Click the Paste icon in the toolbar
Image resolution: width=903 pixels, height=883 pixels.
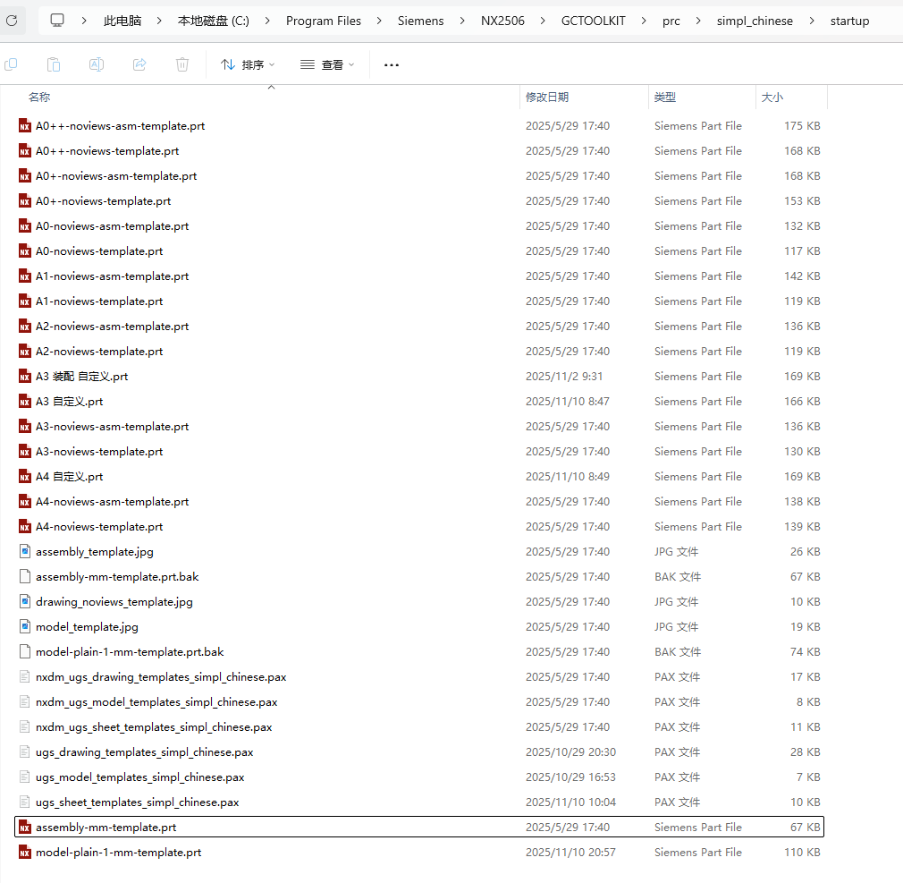click(54, 64)
